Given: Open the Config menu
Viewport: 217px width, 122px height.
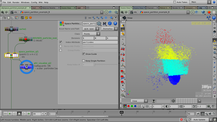Looking at the screenshot, I should (x=34, y=2).
